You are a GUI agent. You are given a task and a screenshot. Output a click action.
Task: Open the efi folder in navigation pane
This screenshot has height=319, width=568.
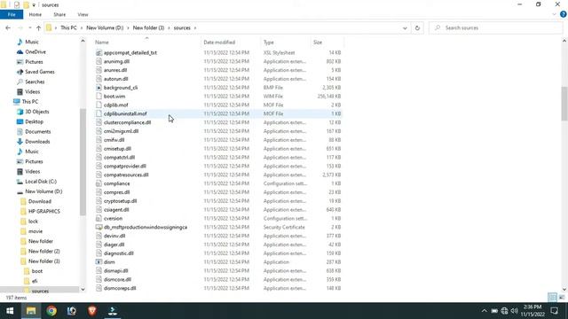click(35, 281)
